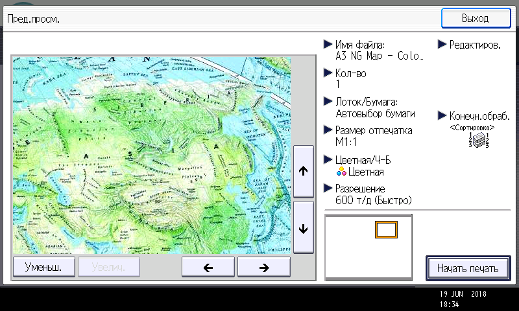Click the Пред.просм. title text
Image resolution: width=519 pixels, height=311 pixels.
pos(33,19)
